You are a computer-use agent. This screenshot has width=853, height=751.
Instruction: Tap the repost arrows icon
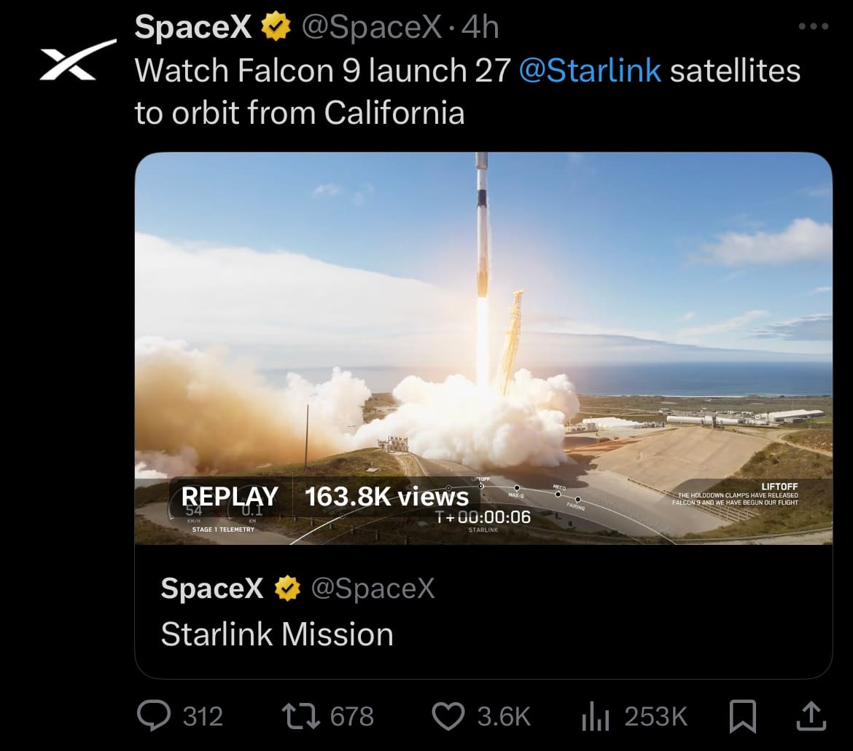coord(301,716)
